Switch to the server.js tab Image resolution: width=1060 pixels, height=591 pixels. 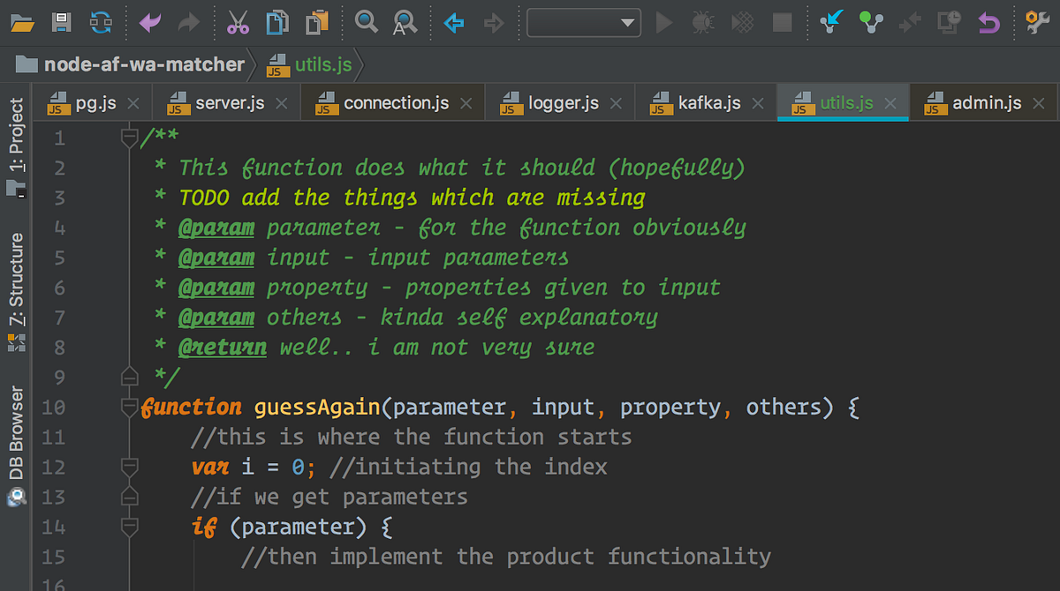229,101
